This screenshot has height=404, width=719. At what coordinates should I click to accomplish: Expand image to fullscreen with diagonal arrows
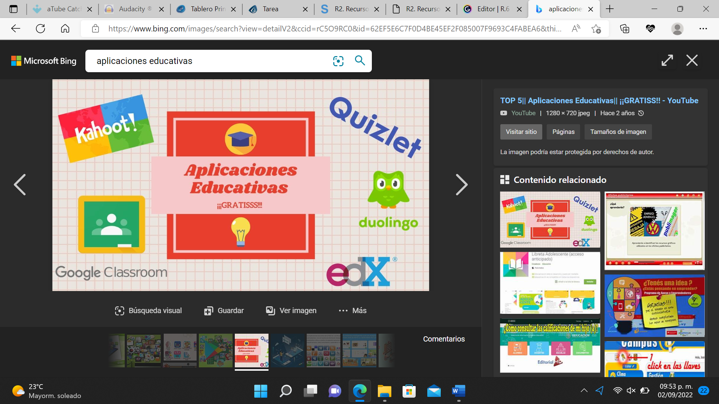667,60
